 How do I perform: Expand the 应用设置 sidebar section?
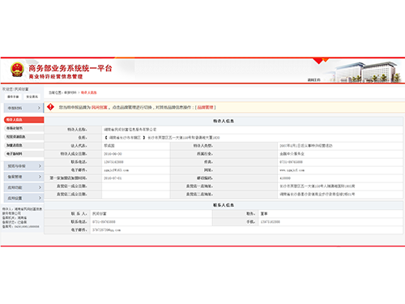[x=23, y=198]
